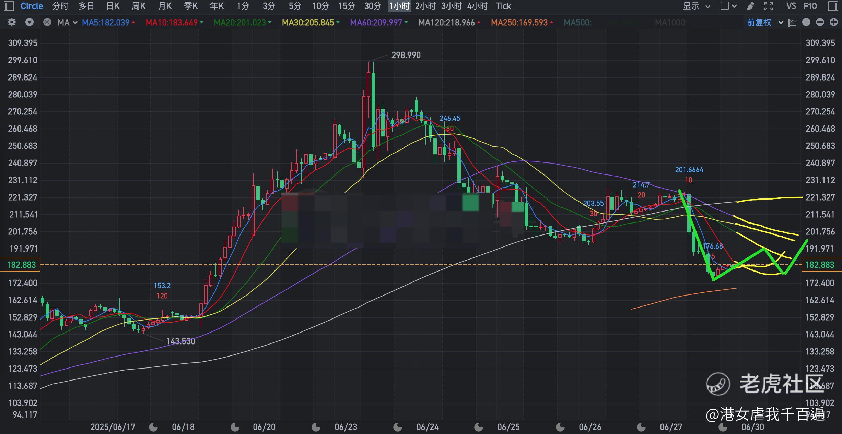Click the 201.6664 MA10 cross label

tap(689, 170)
